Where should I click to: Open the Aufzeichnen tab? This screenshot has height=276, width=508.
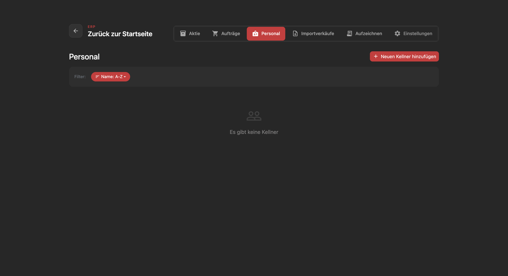(x=364, y=33)
